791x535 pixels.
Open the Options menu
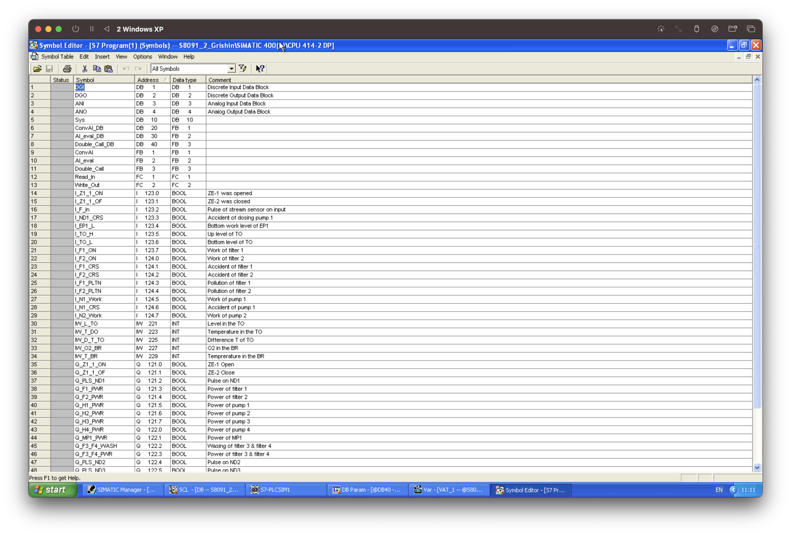pyautogui.click(x=142, y=57)
